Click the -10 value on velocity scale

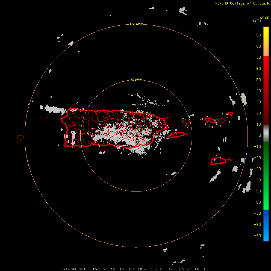(x=257, y=147)
